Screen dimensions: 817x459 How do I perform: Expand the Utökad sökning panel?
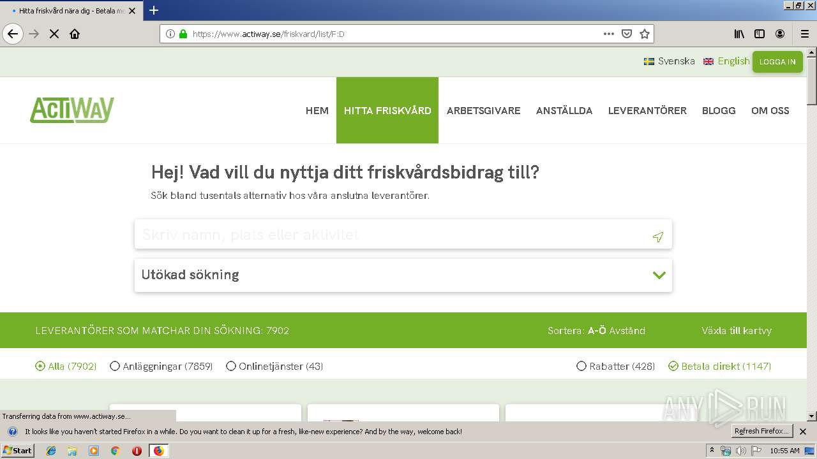click(x=403, y=275)
